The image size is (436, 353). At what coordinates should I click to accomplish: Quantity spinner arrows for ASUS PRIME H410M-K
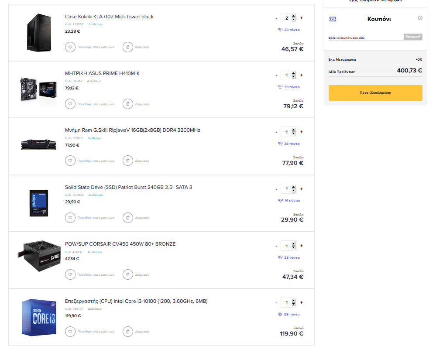click(294, 75)
